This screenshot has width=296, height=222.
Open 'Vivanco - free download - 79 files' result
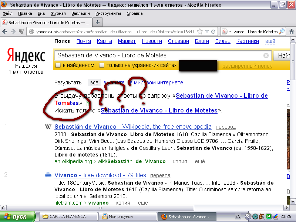pos(100,175)
